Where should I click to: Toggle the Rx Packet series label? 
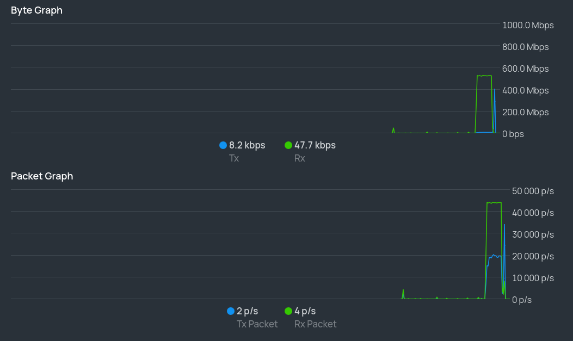point(315,324)
